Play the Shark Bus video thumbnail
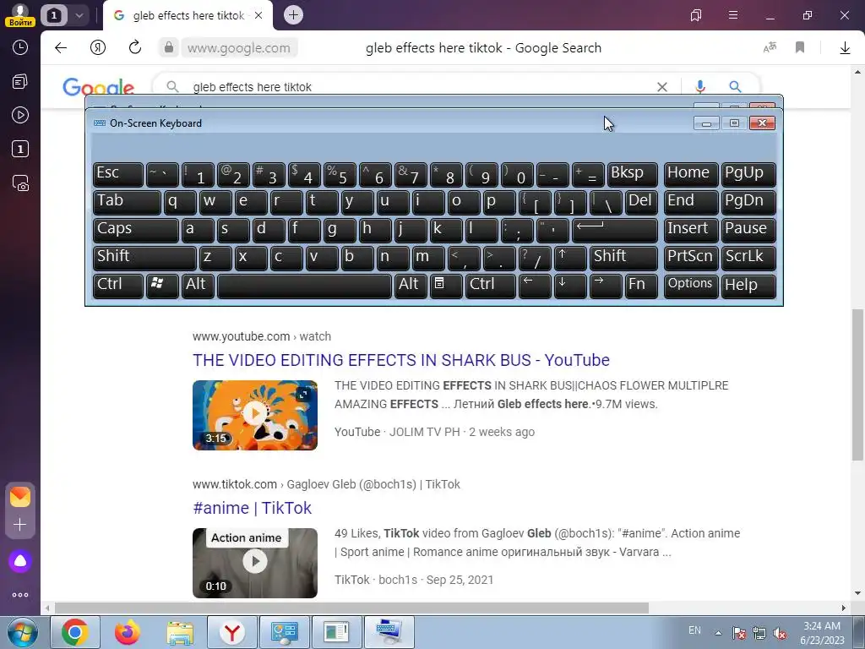This screenshot has height=649, width=865. pyautogui.click(x=255, y=415)
